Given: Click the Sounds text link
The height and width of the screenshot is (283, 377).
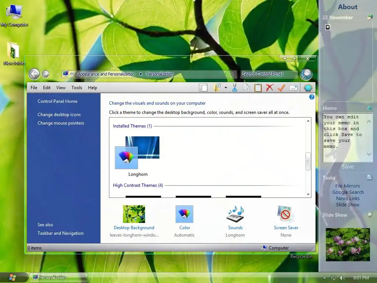Looking at the screenshot, I should [235, 228].
